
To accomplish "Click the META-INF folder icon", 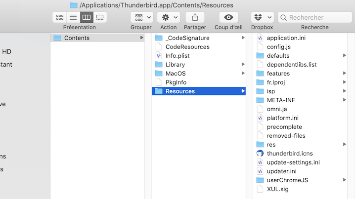I will click(x=260, y=100).
